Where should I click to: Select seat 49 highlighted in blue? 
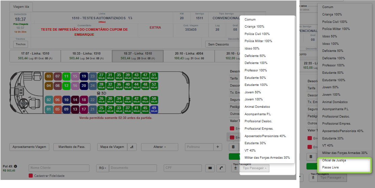point(154,109)
